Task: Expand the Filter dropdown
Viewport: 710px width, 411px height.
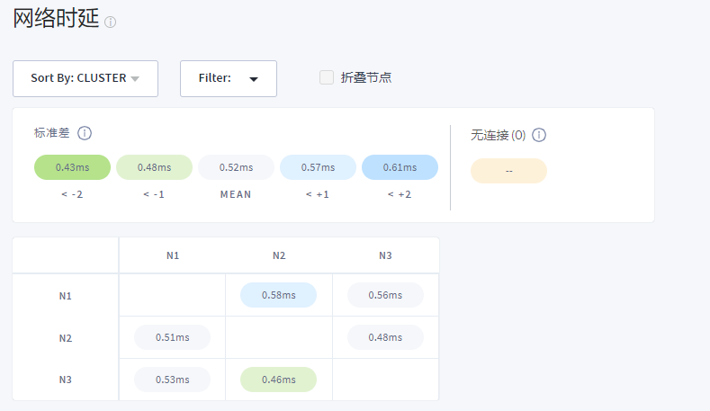Action: 229,78
